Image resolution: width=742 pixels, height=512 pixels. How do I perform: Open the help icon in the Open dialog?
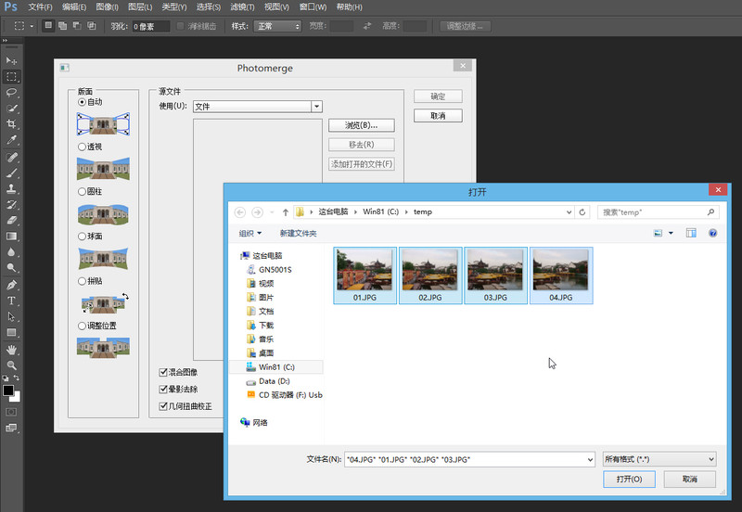(712, 233)
